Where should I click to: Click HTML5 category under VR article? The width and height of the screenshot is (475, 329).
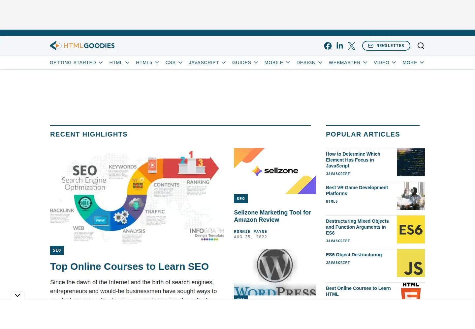tap(332, 201)
